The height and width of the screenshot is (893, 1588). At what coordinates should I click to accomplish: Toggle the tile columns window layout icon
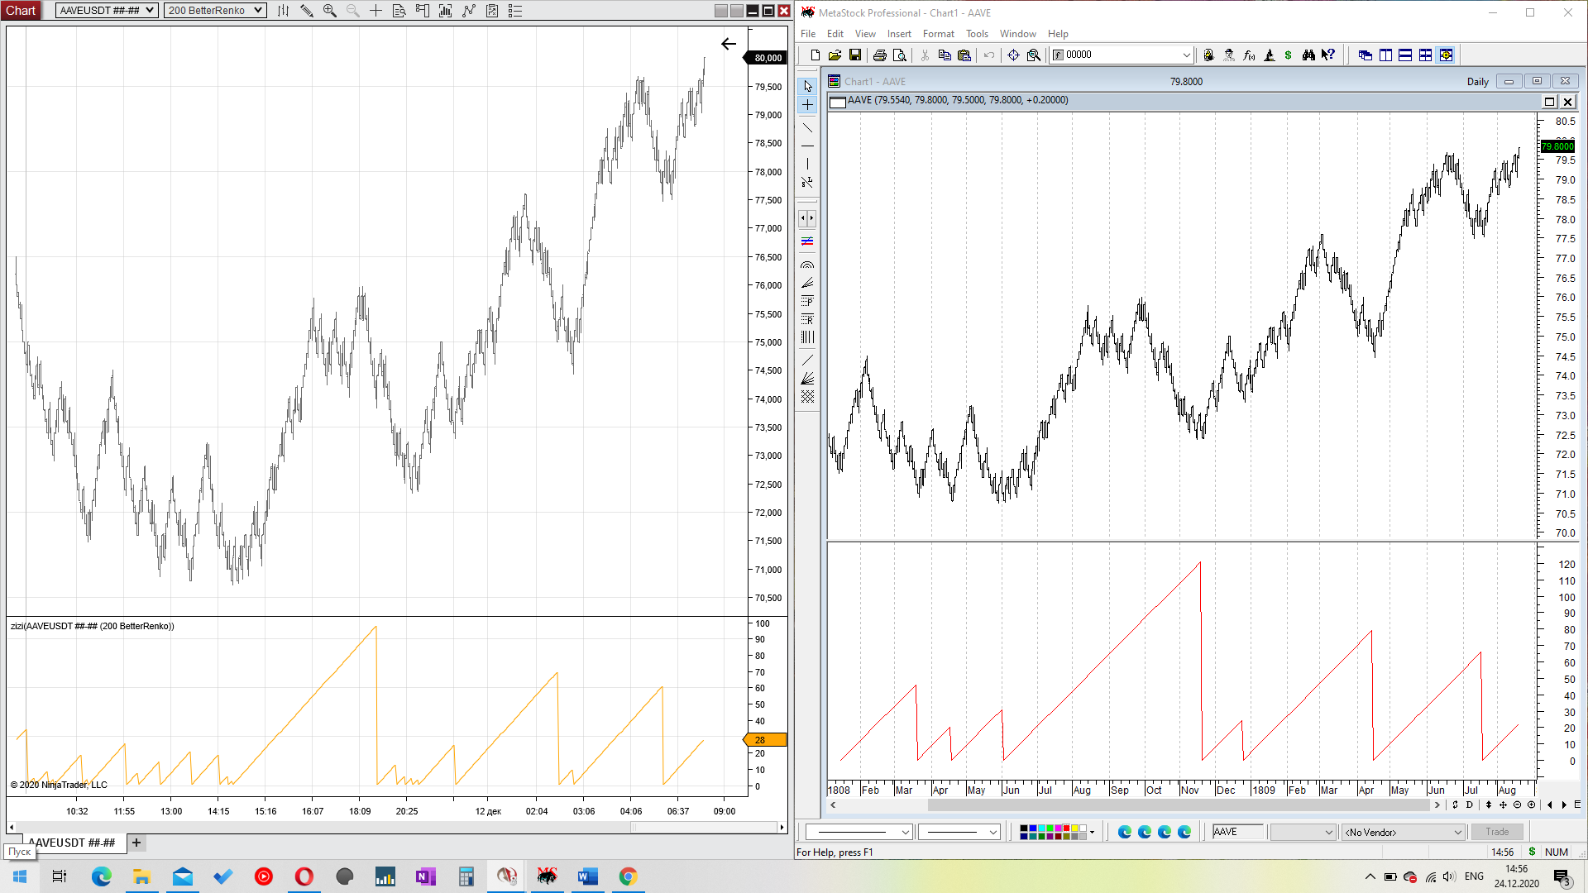pos(1385,55)
